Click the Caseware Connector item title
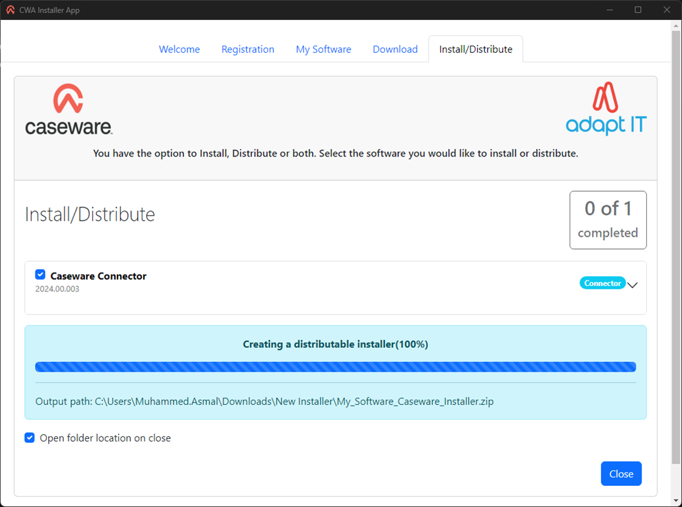The width and height of the screenshot is (682, 507). point(98,276)
